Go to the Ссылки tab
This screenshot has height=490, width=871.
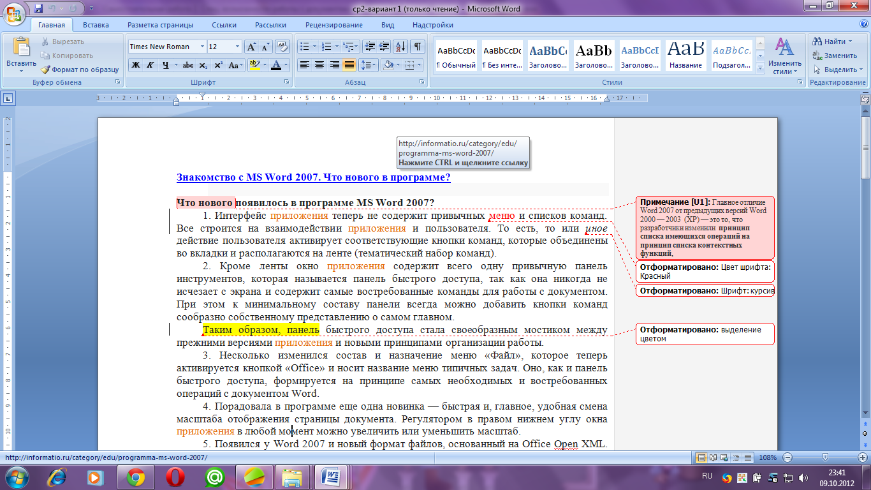pos(224,25)
